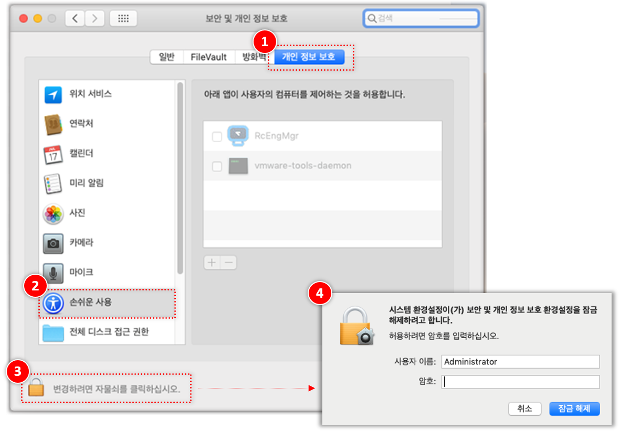Select the Calendar icon in sidebar
Viewport: 620px width, 432px height.
tap(54, 154)
